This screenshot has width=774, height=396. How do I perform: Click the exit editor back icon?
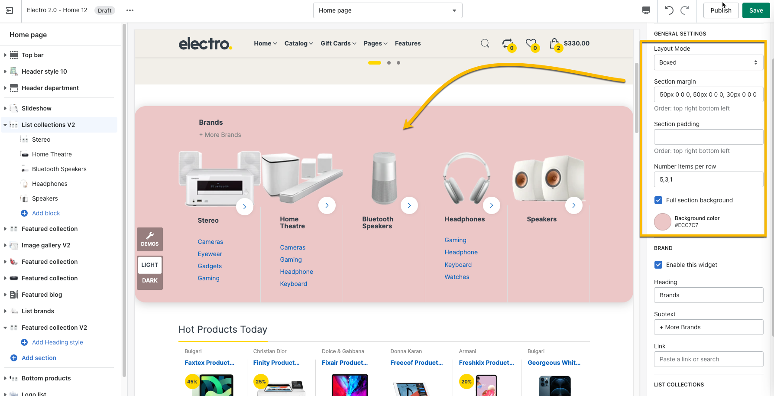(10, 10)
